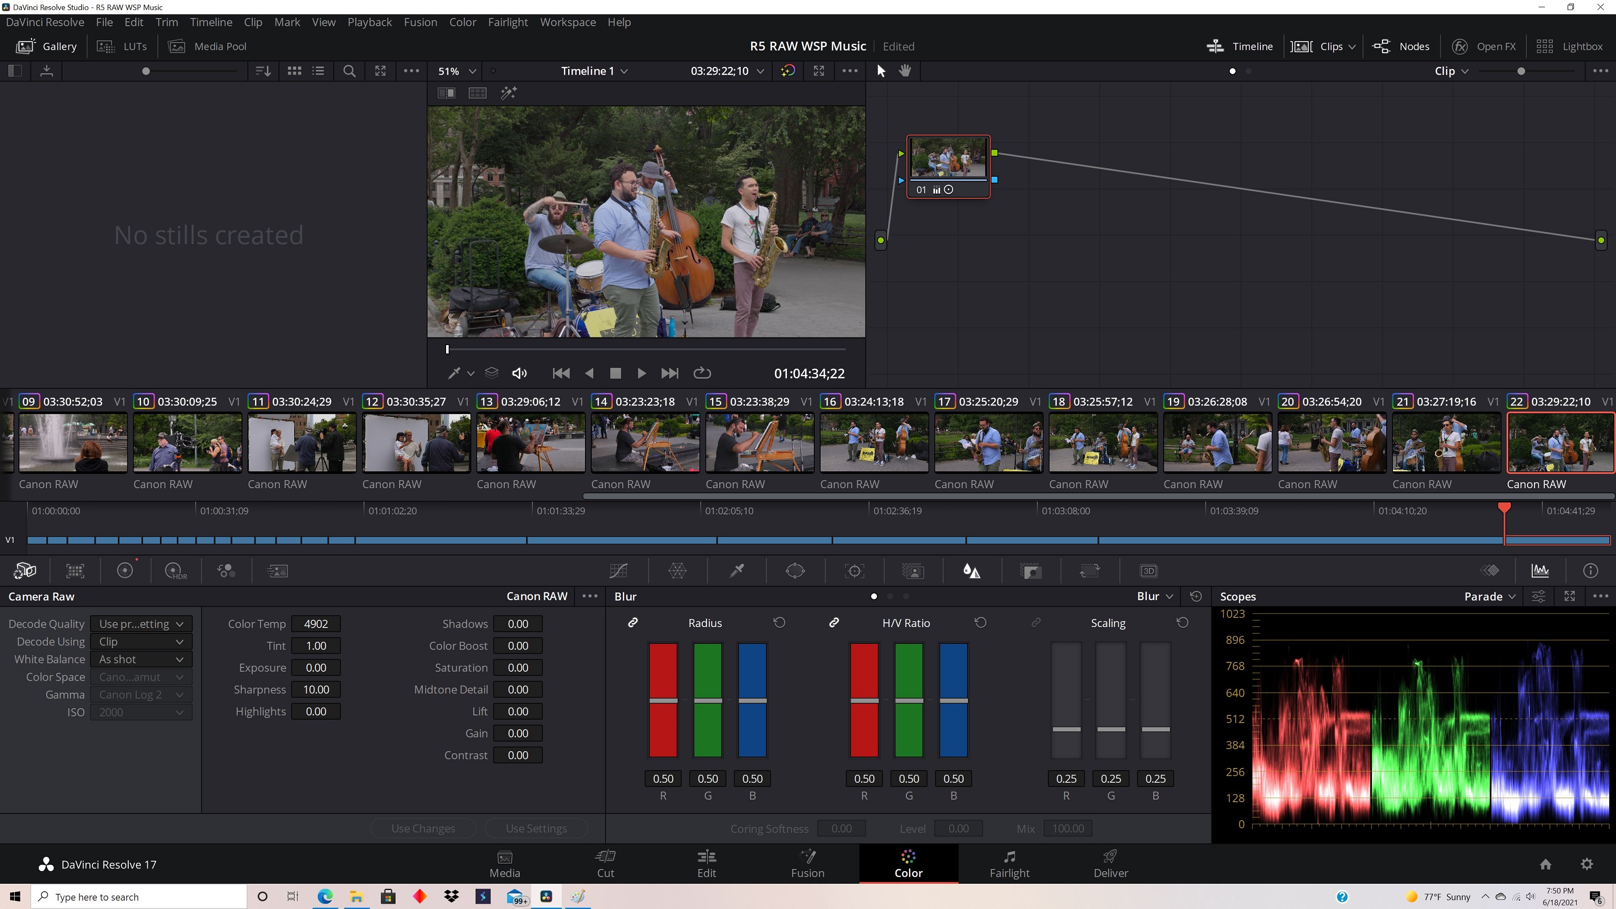
Task: Open the Decode Using Clip dropdown
Action: [x=140, y=641]
